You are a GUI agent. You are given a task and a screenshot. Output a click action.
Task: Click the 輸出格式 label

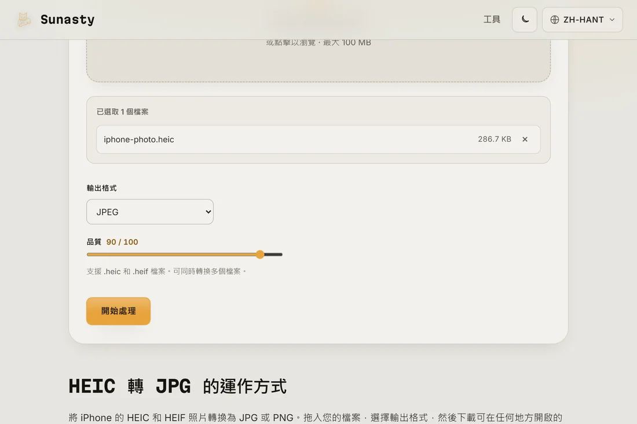101,188
